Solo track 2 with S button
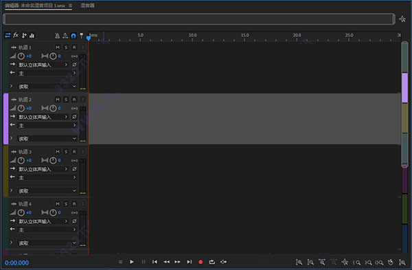412x270 pixels. 66,100
